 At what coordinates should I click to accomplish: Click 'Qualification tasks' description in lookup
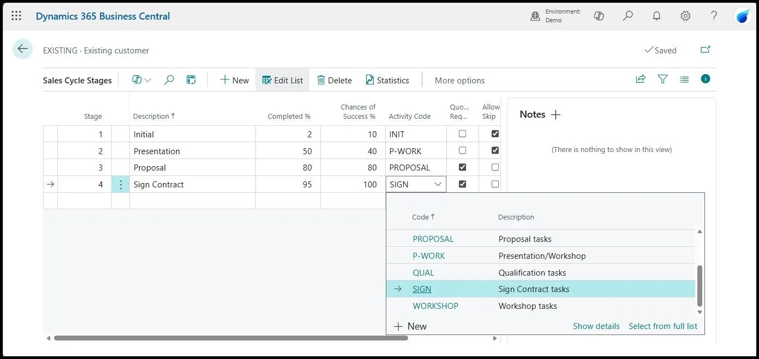pos(532,272)
